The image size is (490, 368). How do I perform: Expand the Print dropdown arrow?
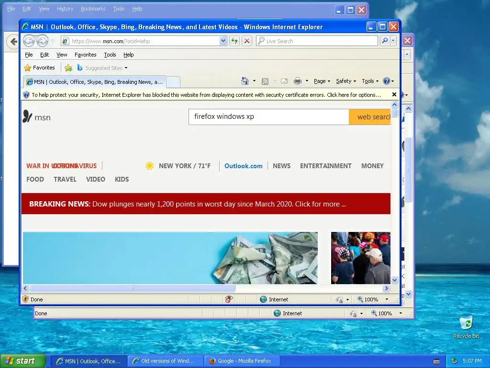click(307, 81)
